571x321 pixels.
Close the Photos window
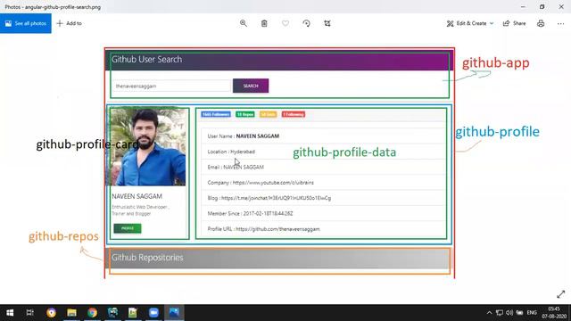561,6
